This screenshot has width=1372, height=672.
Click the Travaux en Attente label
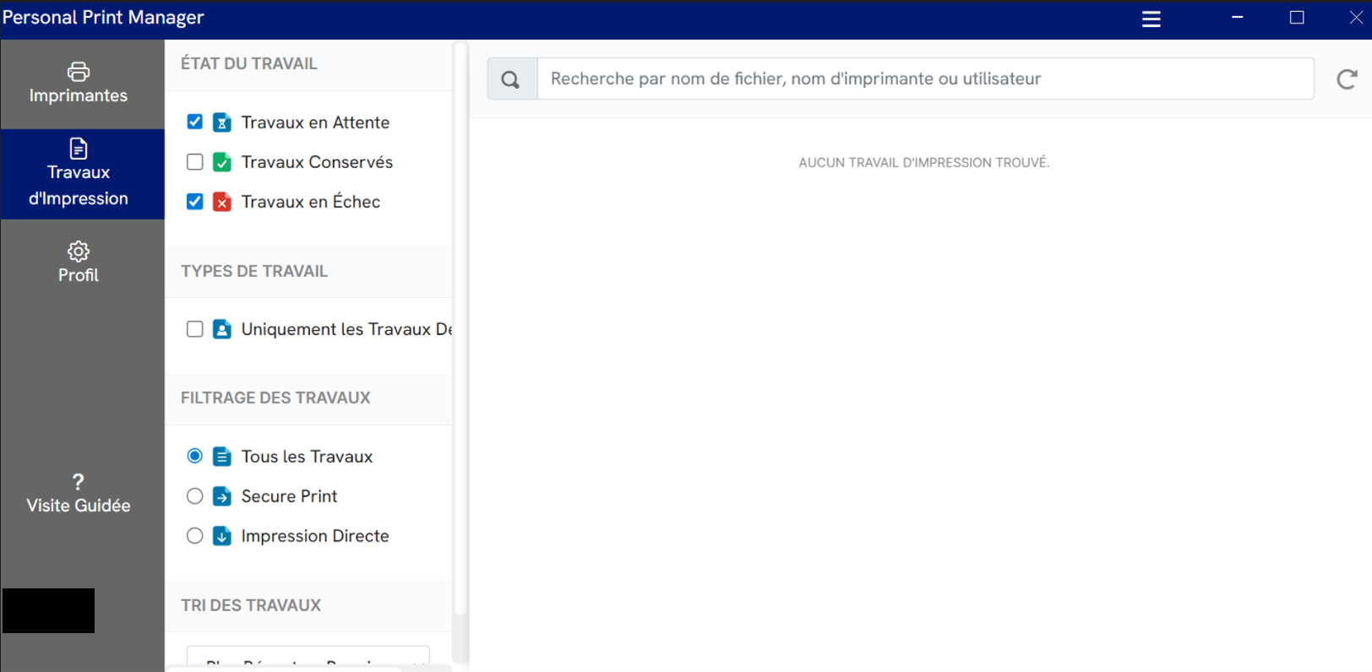click(315, 122)
